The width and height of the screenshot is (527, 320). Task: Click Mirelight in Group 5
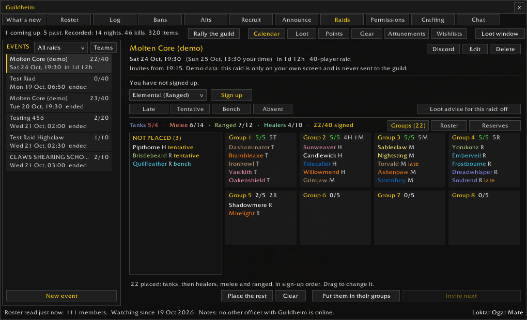(x=244, y=214)
